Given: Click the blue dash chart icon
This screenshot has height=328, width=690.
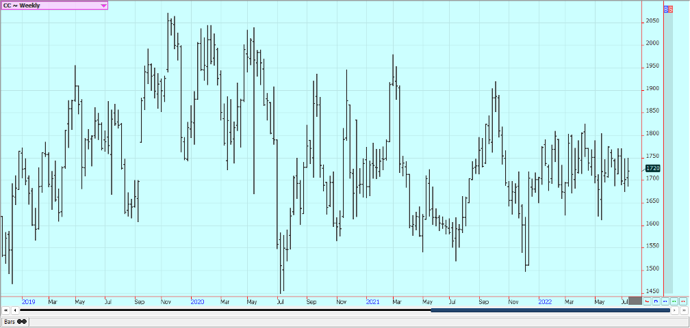Looking at the screenshot, I should coord(665,301).
